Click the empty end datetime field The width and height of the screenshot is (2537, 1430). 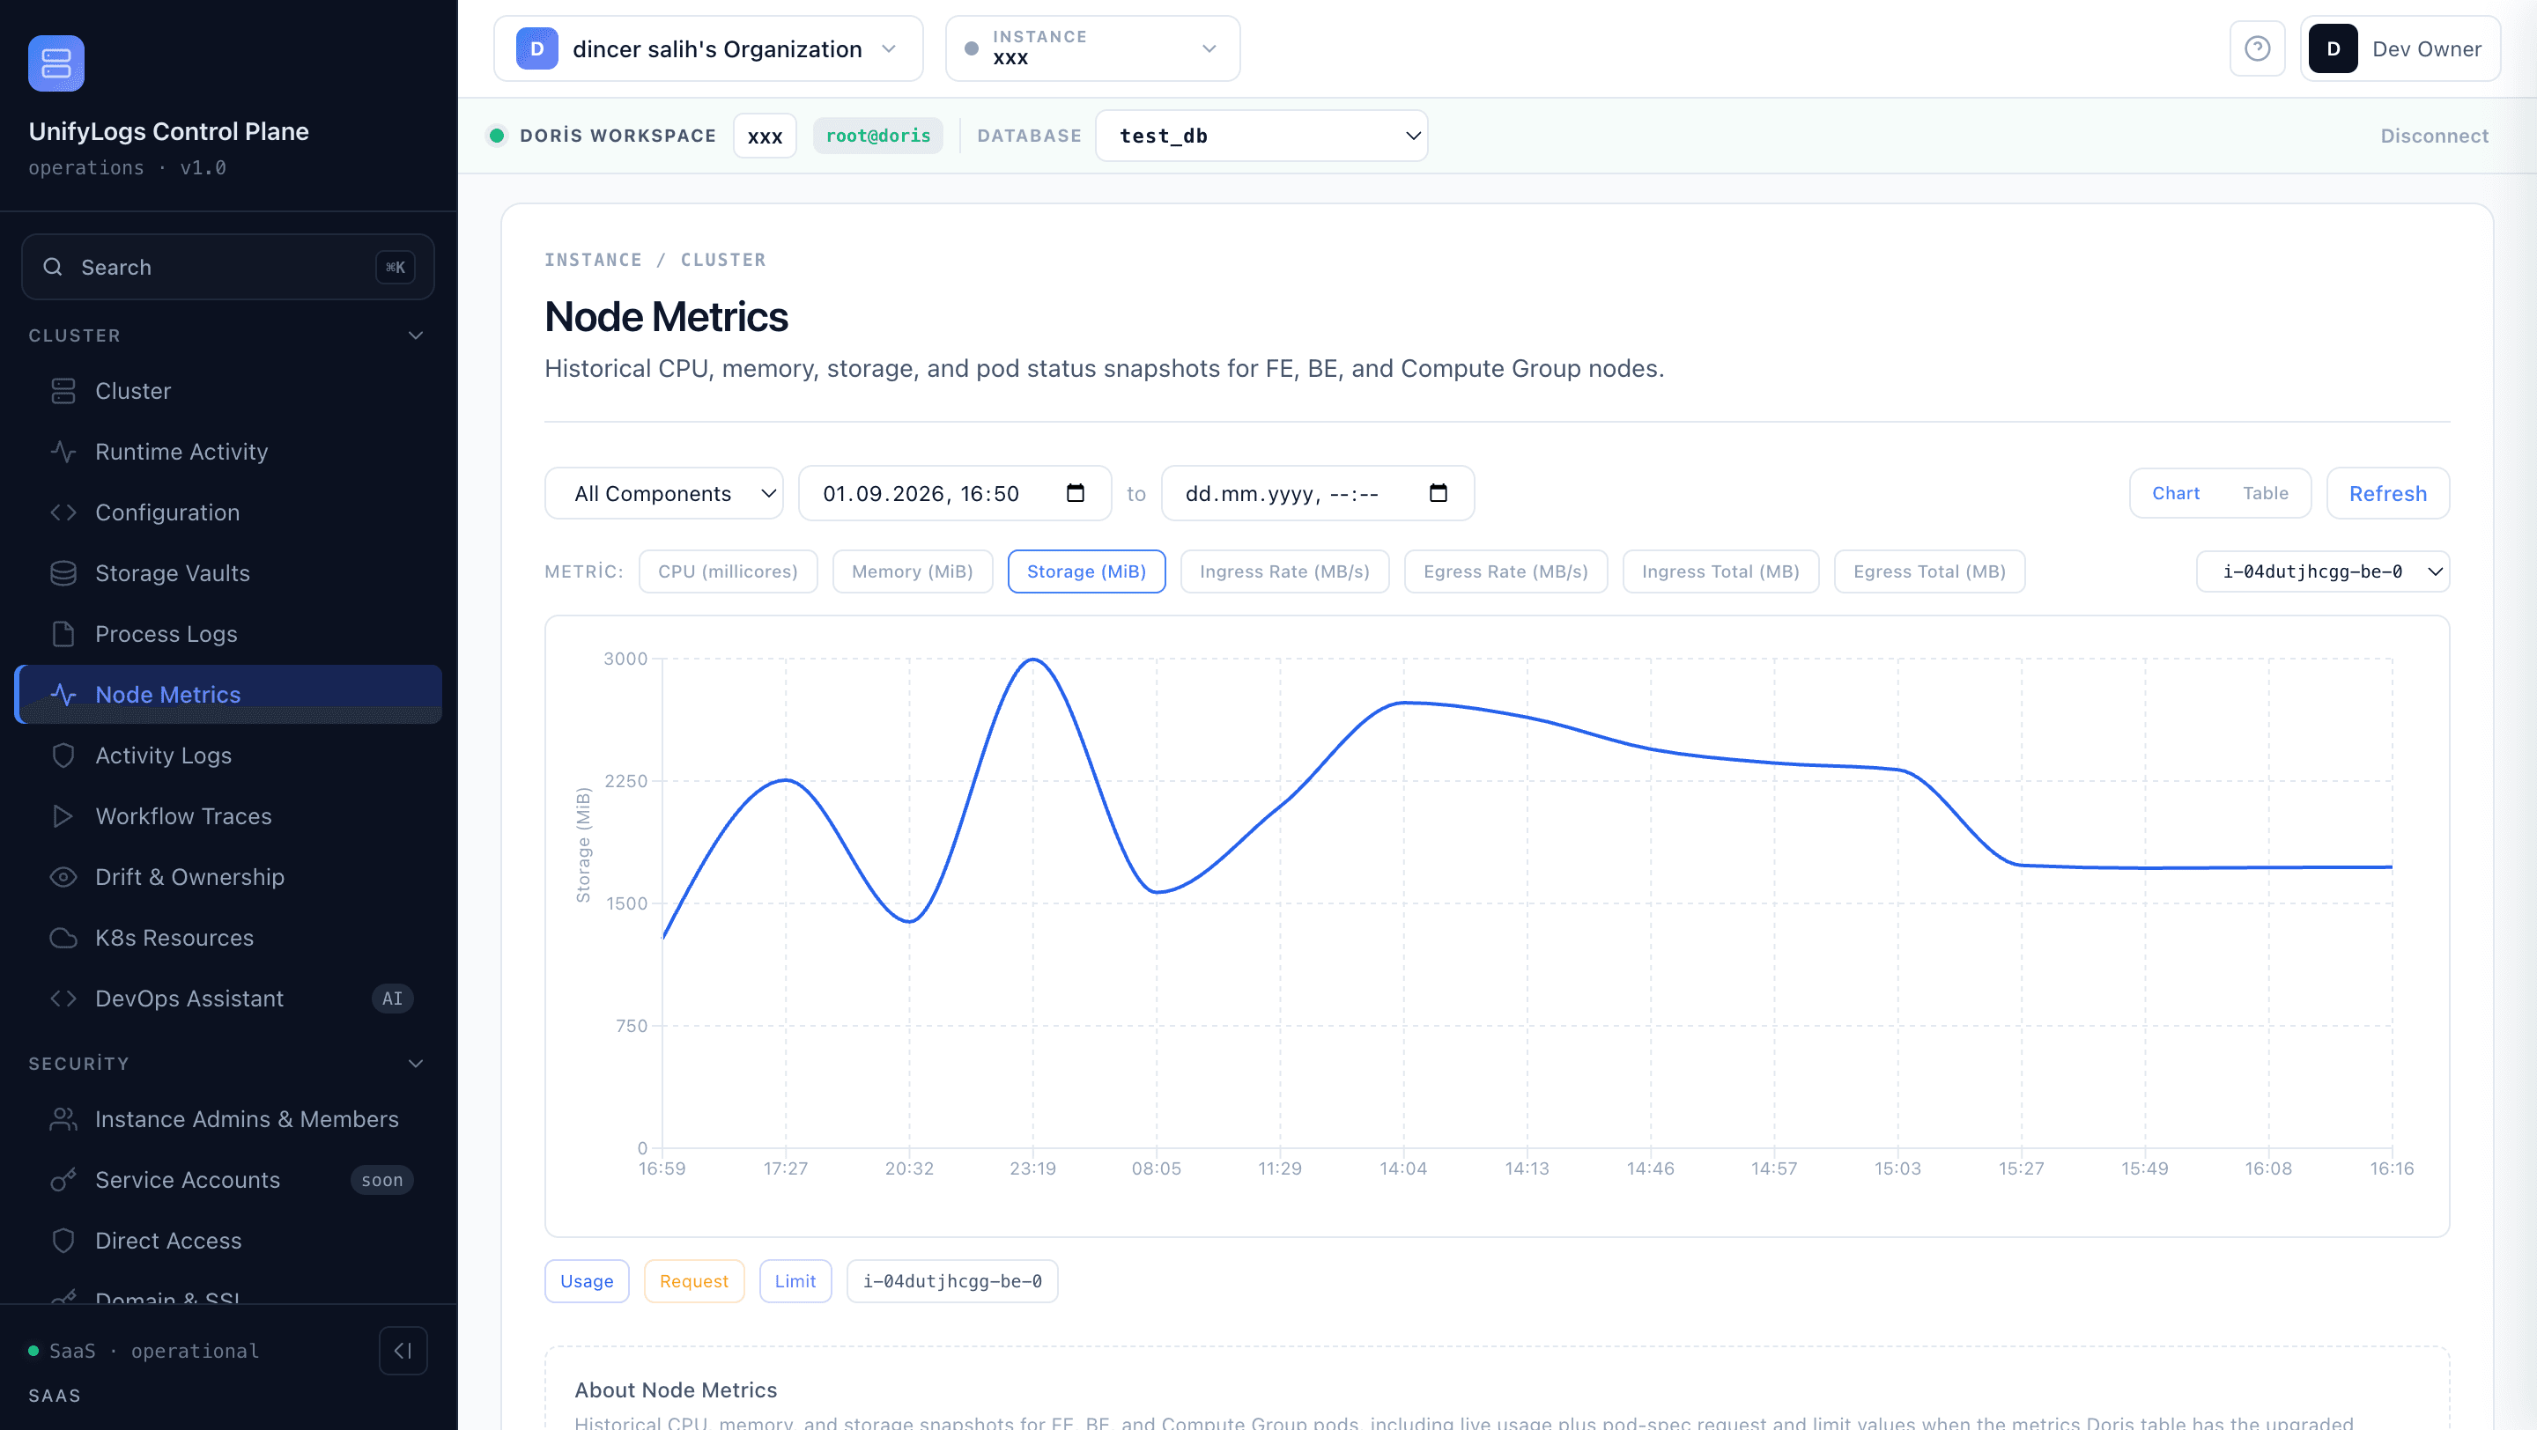1318,493
